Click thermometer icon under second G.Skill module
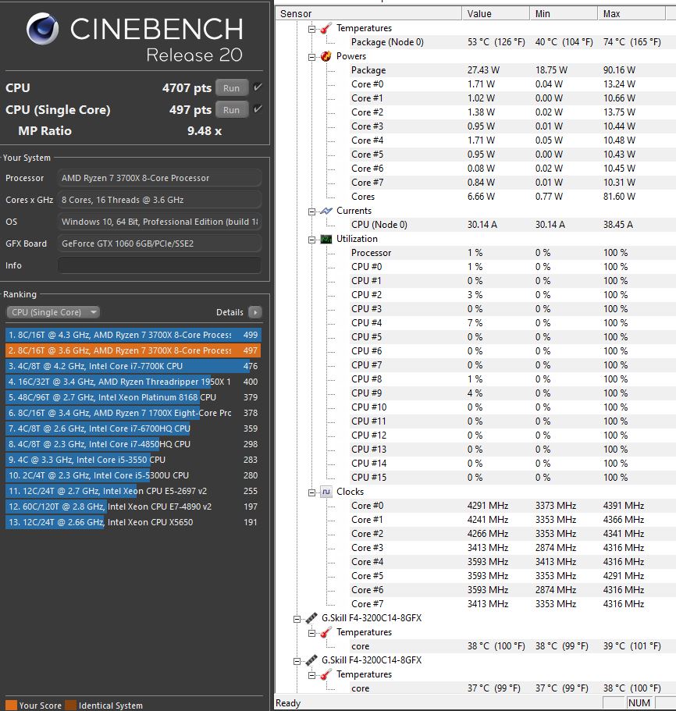This screenshot has height=711, width=676. pos(326,675)
